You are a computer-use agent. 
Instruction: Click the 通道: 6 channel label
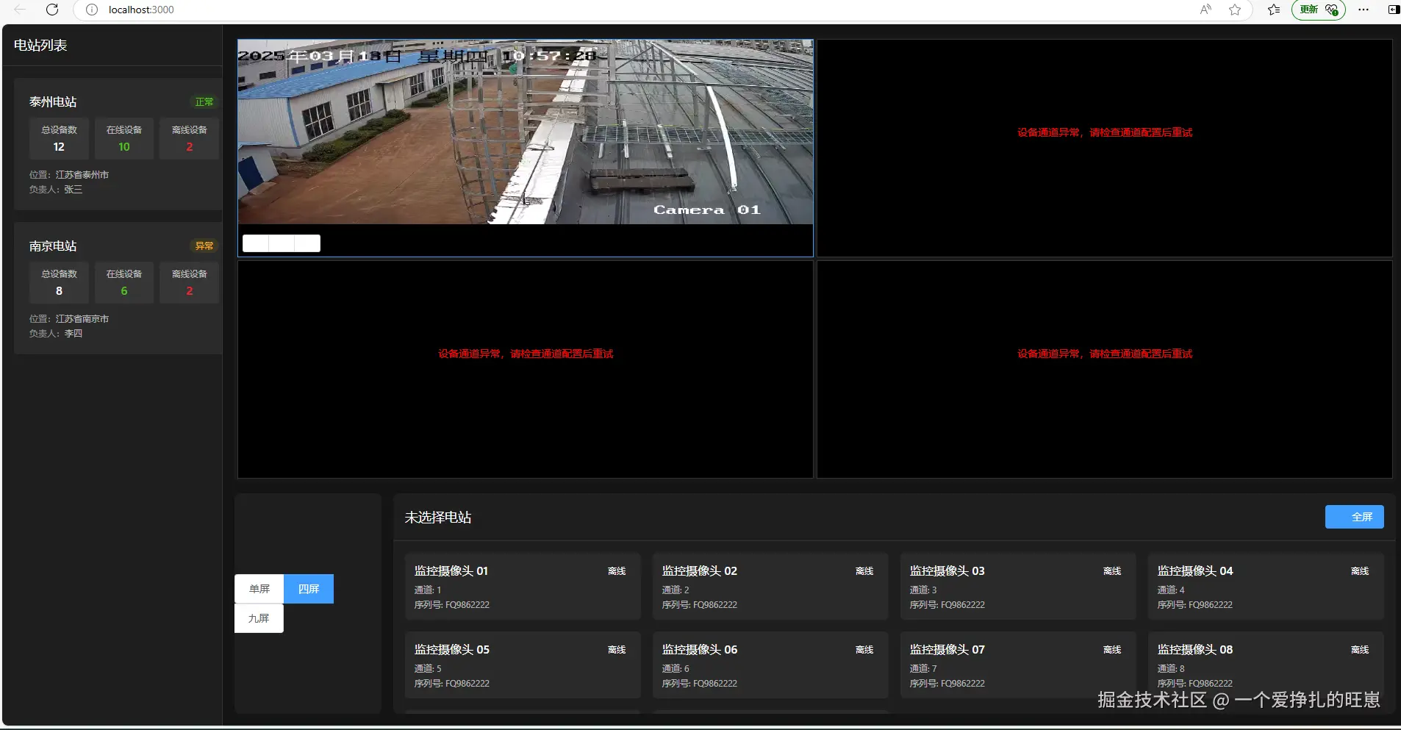(676, 669)
